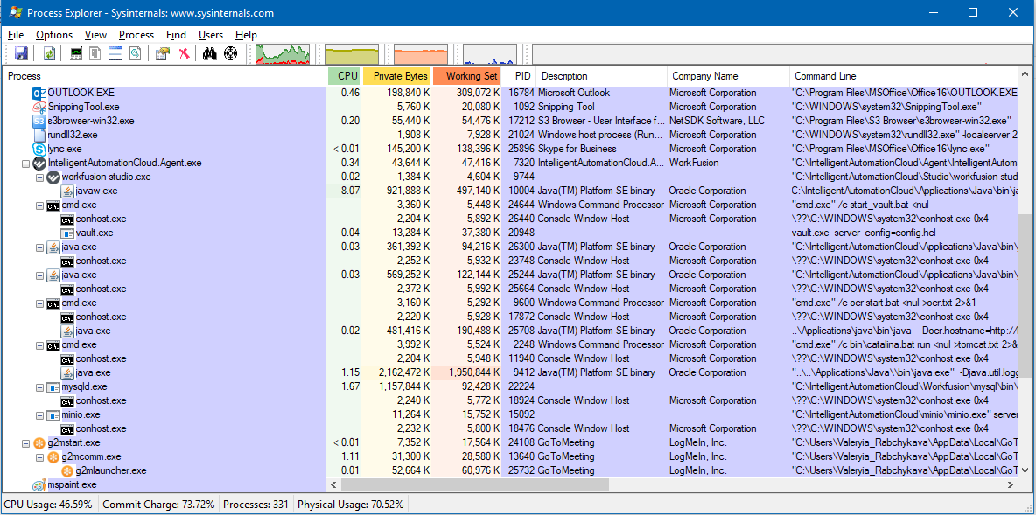
Task: Collapse the mysqld.exe tree node
Action: coord(39,387)
